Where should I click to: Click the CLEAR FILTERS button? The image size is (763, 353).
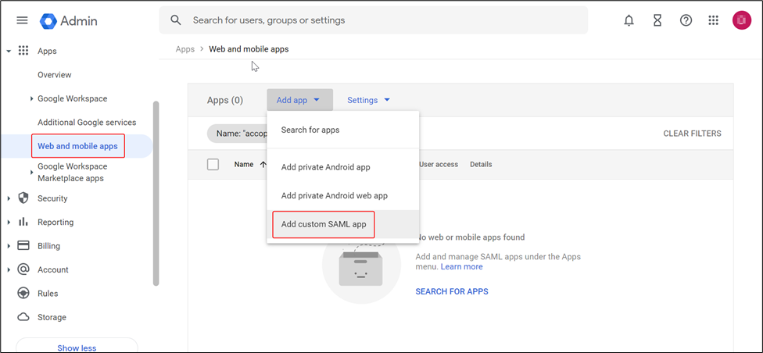tap(692, 134)
